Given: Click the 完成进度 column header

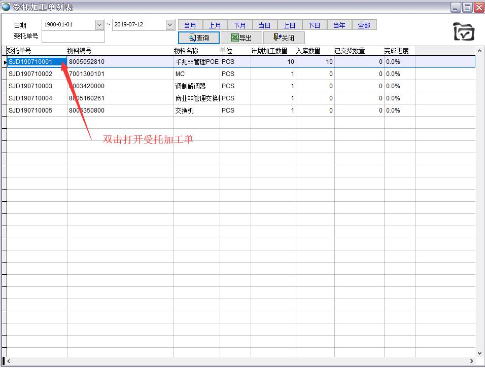Looking at the screenshot, I should pyautogui.click(x=396, y=51).
